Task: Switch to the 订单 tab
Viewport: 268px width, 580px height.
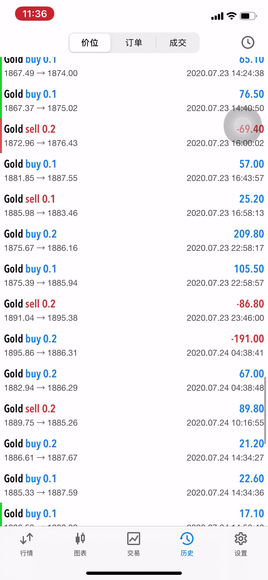Action: pyautogui.click(x=134, y=43)
